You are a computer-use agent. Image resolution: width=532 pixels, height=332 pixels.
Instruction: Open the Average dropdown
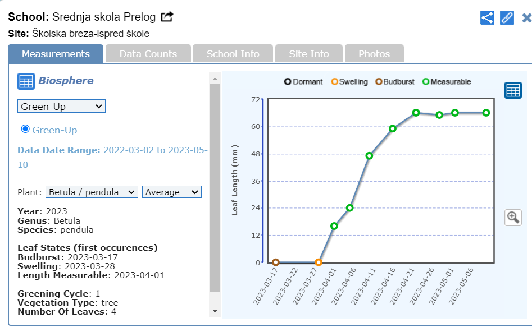pyautogui.click(x=171, y=192)
